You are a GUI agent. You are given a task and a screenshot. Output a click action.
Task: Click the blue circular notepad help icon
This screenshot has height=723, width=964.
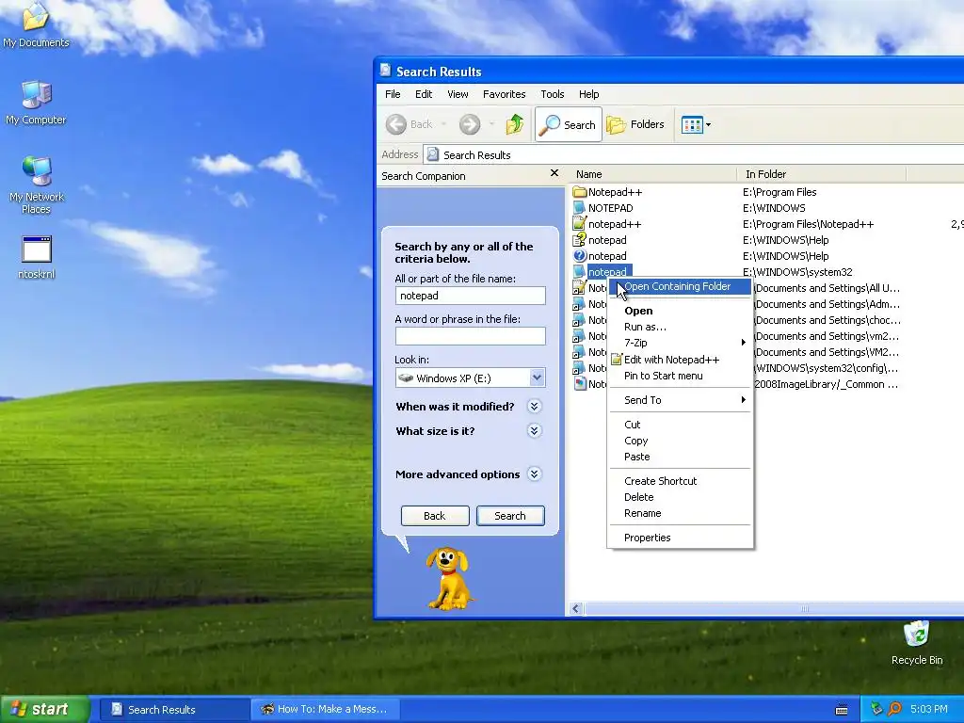point(579,256)
